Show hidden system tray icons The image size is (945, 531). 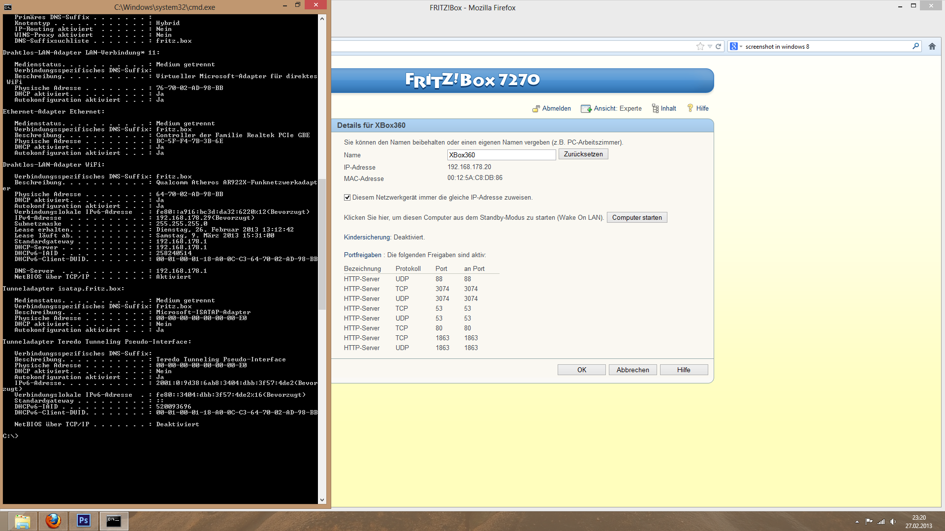coord(857,522)
